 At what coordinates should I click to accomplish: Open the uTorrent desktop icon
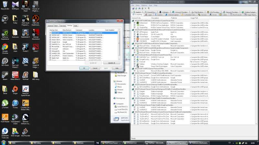click(x=5, y=103)
